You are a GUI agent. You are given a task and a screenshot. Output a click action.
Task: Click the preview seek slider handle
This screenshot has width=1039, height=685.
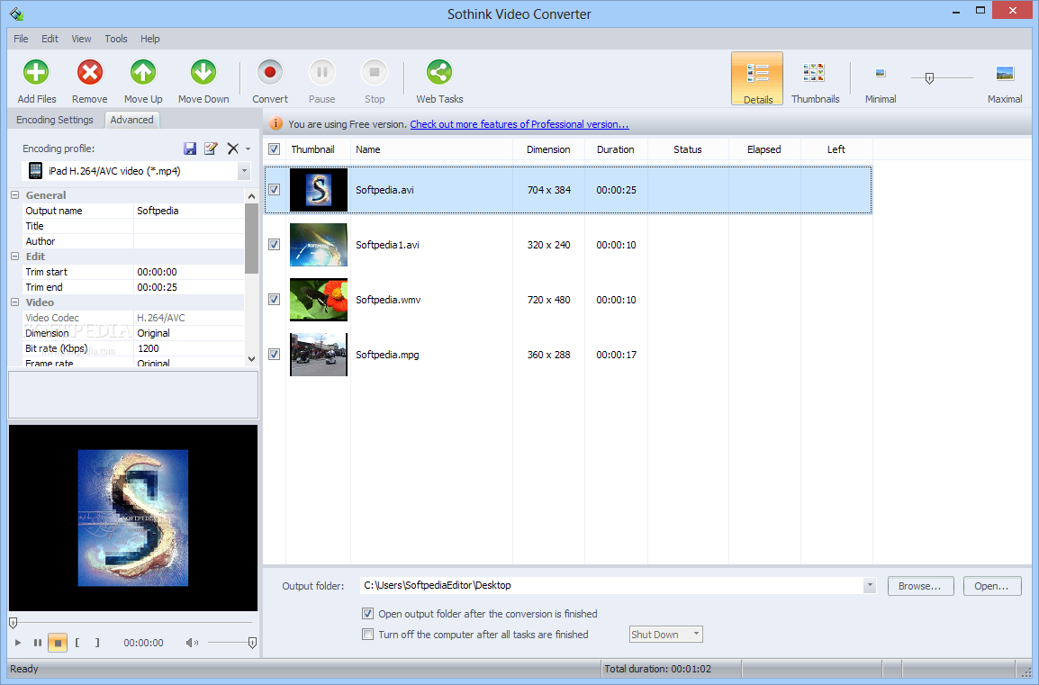coord(13,623)
